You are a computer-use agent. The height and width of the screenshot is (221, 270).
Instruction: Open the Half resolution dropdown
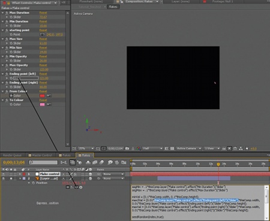pyautogui.click(x=152, y=149)
